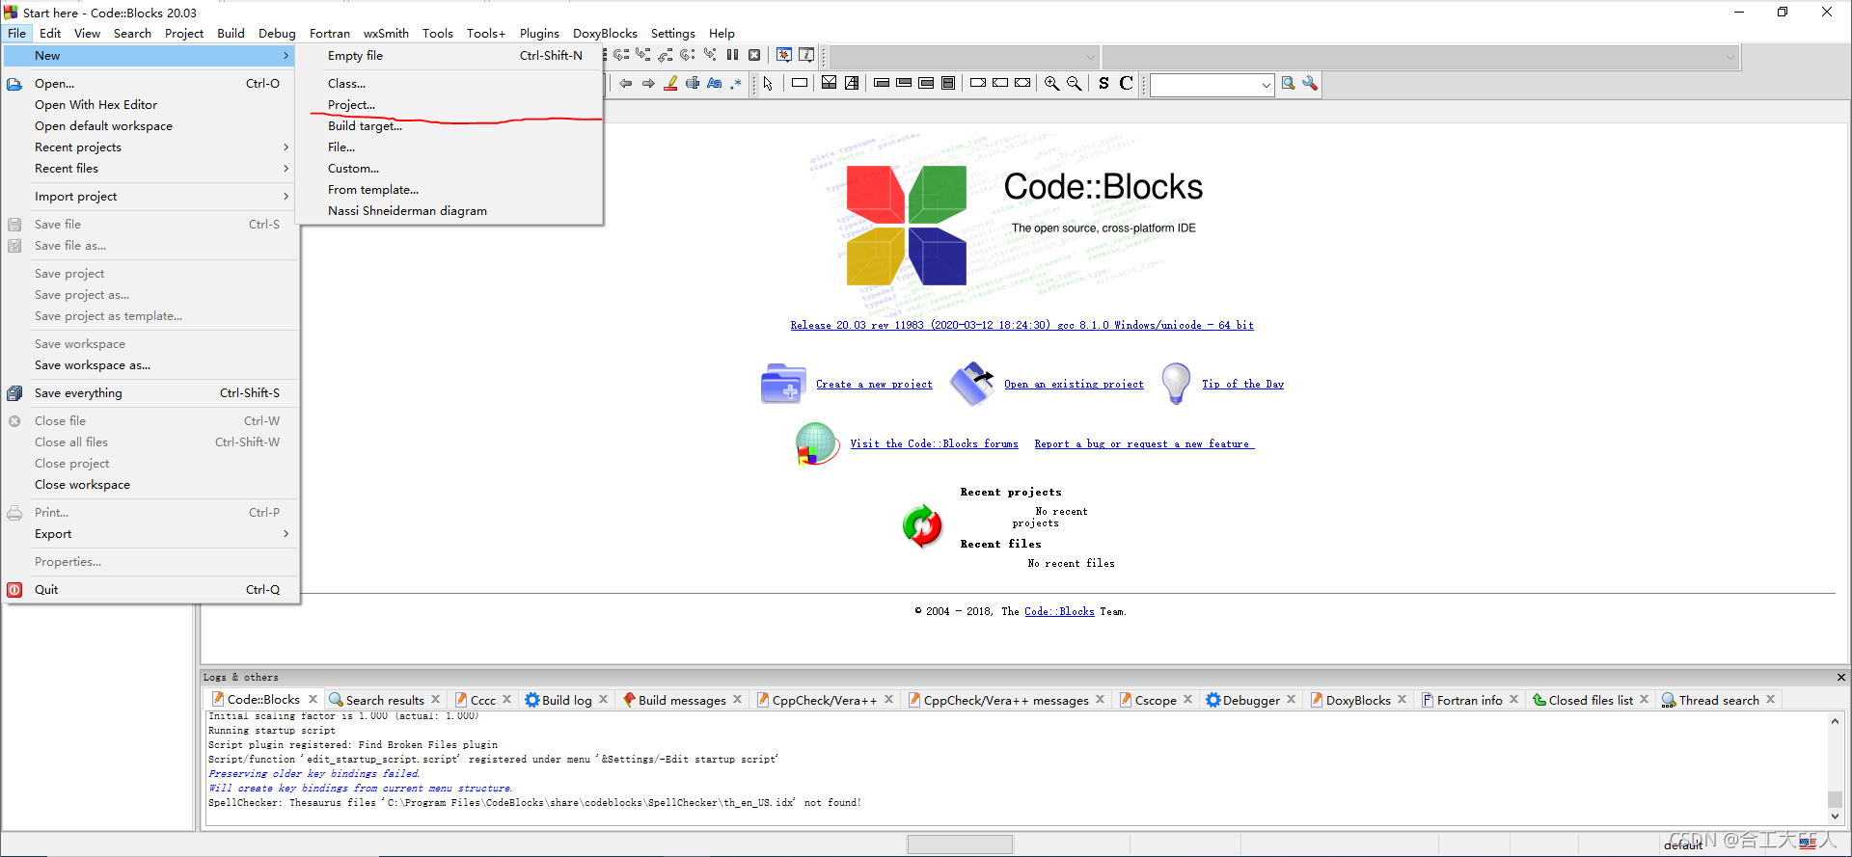This screenshot has width=1852, height=857.
Task: Click the light bulb Tip of the Day icon
Action: pyautogui.click(x=1176, y=383)
